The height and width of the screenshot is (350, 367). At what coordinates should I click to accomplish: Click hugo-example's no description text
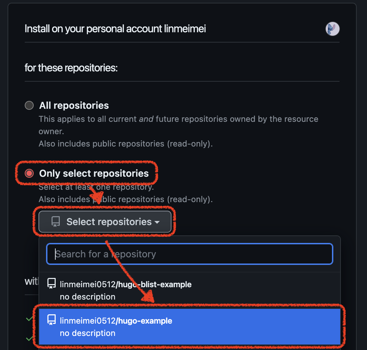pyautogui.click(x=88, y=333)
